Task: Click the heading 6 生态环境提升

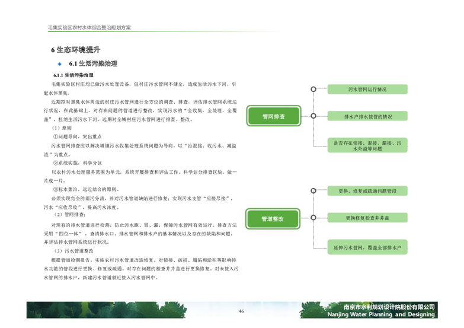Action: coord(76,49)
